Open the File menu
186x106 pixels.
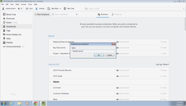point(2,4)
